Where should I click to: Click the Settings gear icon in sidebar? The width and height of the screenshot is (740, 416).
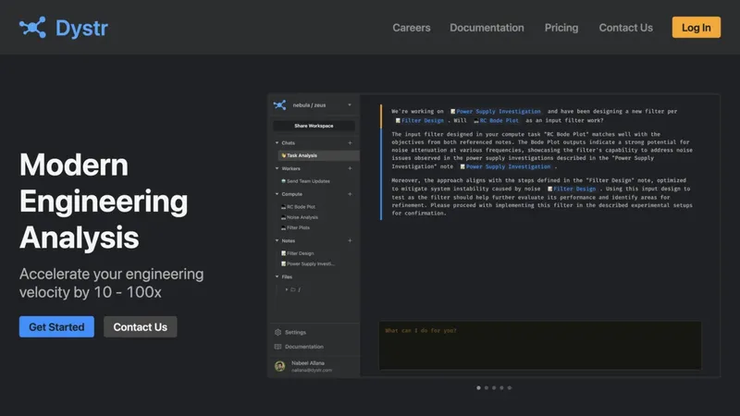tap(278, 332)
